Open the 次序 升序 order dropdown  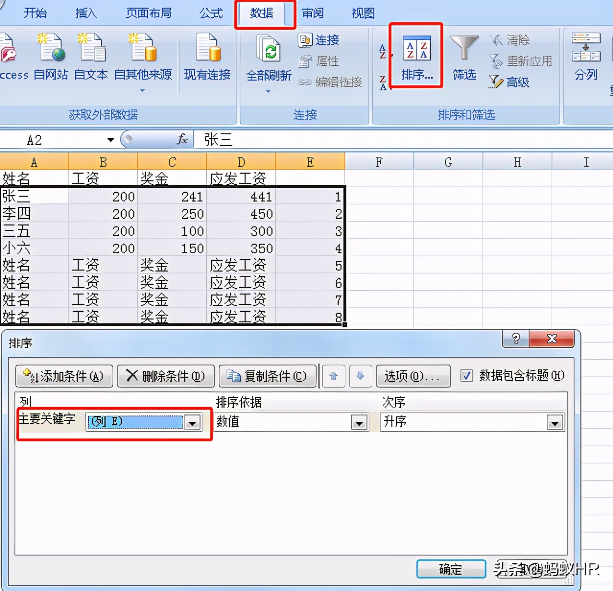click(x=555, y=422)
